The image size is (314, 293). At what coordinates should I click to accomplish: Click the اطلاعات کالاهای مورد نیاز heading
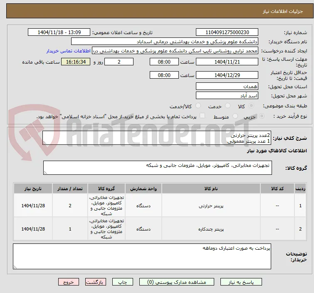click(x=277, y=151)
